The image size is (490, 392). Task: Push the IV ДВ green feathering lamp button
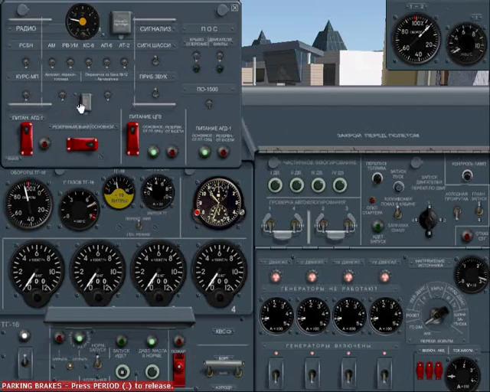coord(340,185)
